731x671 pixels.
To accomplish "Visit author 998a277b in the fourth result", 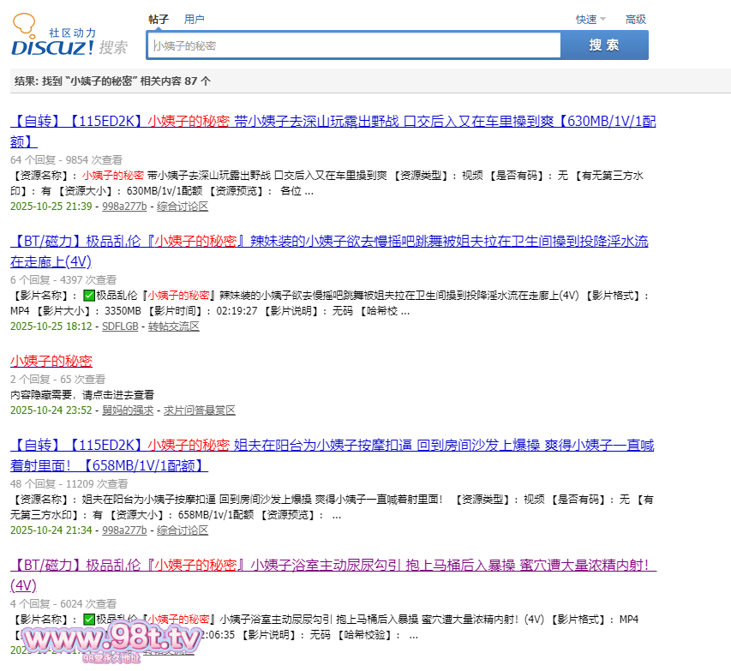I will click(x=124, y=530).
